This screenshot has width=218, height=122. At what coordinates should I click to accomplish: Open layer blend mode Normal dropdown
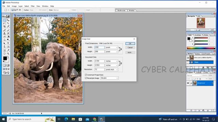coord(194,76)
